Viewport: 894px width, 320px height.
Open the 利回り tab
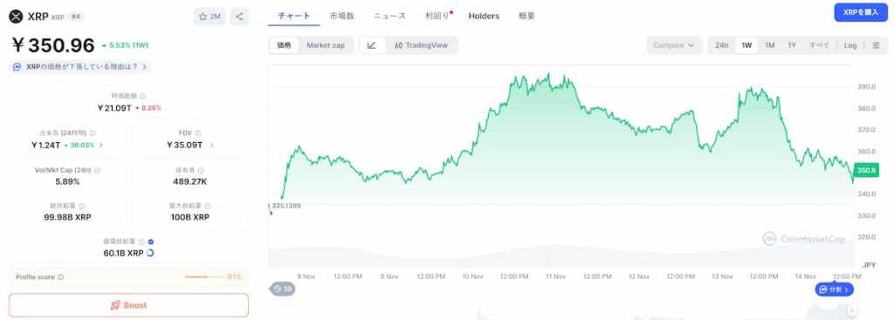click(437, 16)
